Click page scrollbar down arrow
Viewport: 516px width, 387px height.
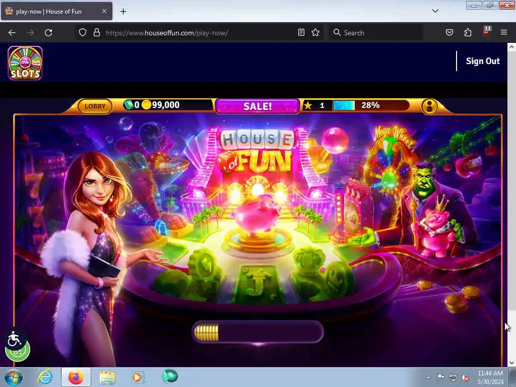pos(511,363)
